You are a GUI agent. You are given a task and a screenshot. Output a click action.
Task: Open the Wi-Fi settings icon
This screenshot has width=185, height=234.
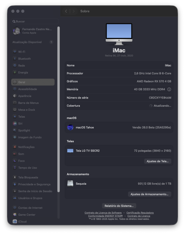click(15, 51)
